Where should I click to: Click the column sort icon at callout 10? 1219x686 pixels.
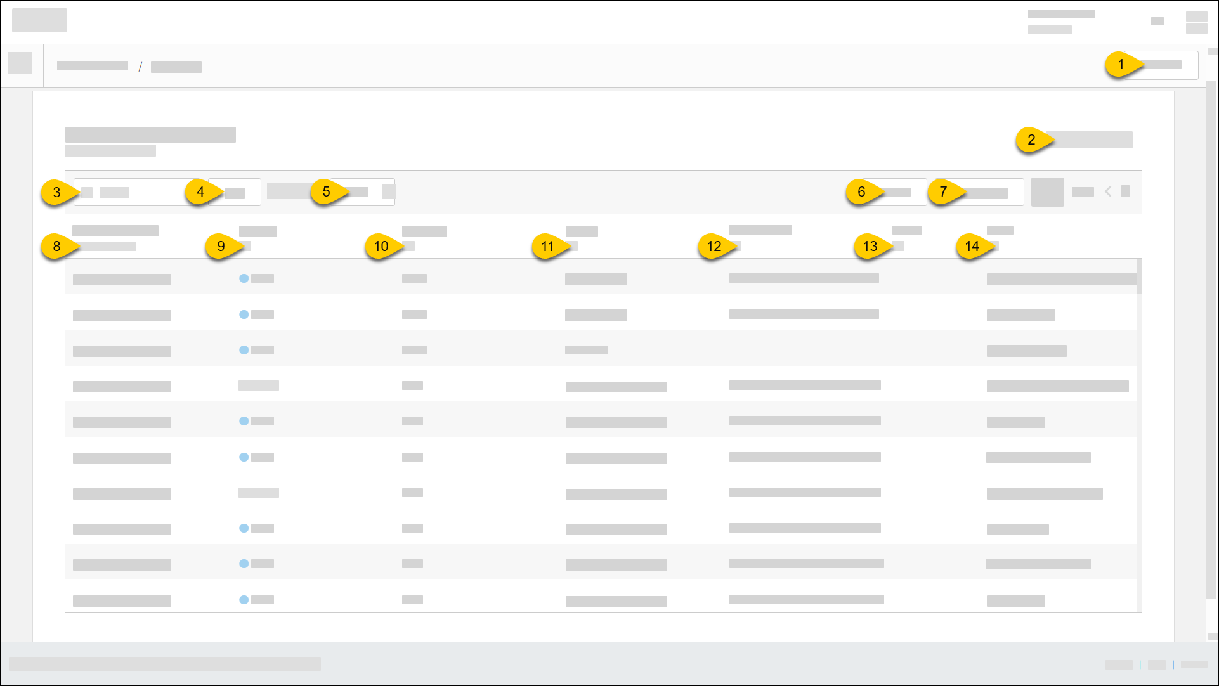click(410, 246)
